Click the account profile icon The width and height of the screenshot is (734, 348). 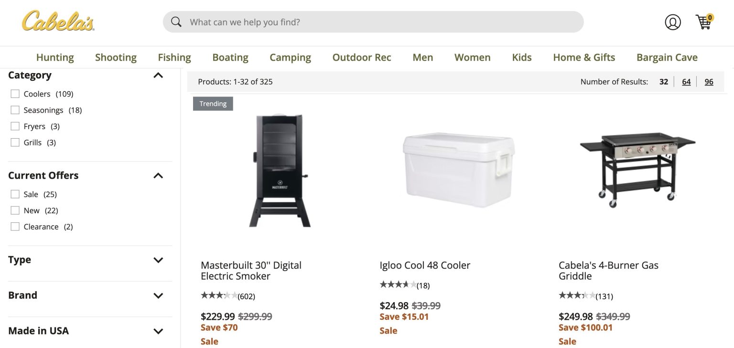click(x=673, y=22)
